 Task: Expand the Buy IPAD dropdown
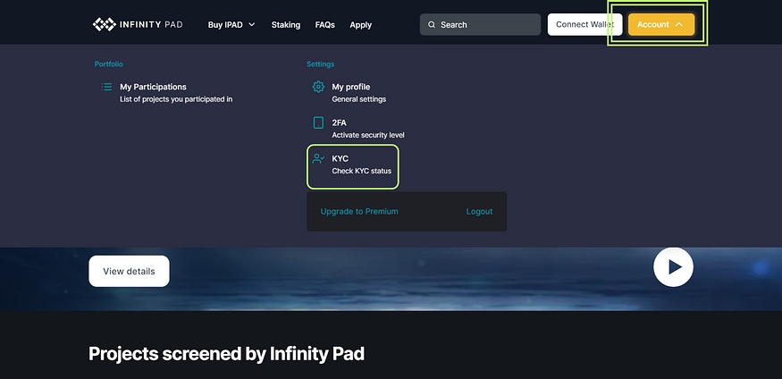231,25
